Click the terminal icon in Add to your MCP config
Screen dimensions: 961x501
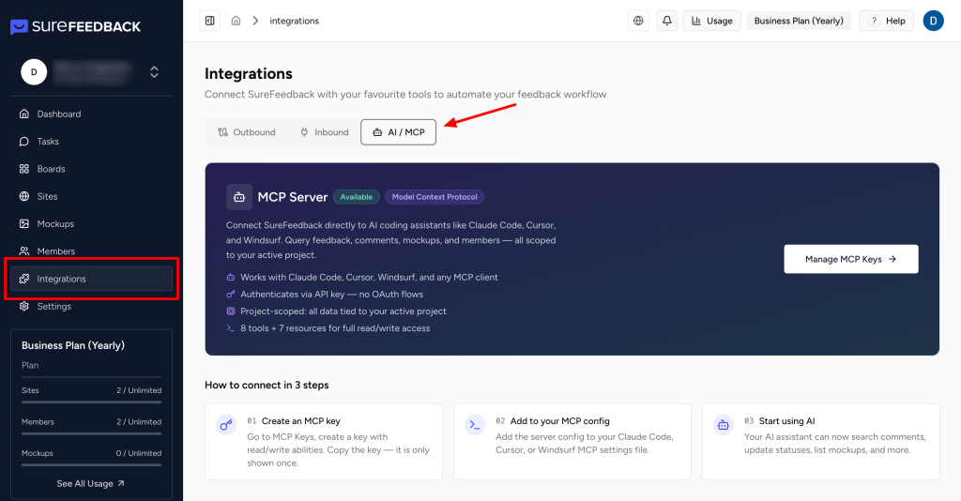[475, 424]
